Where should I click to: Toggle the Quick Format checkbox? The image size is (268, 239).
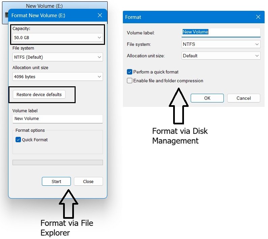coord(18,140)
